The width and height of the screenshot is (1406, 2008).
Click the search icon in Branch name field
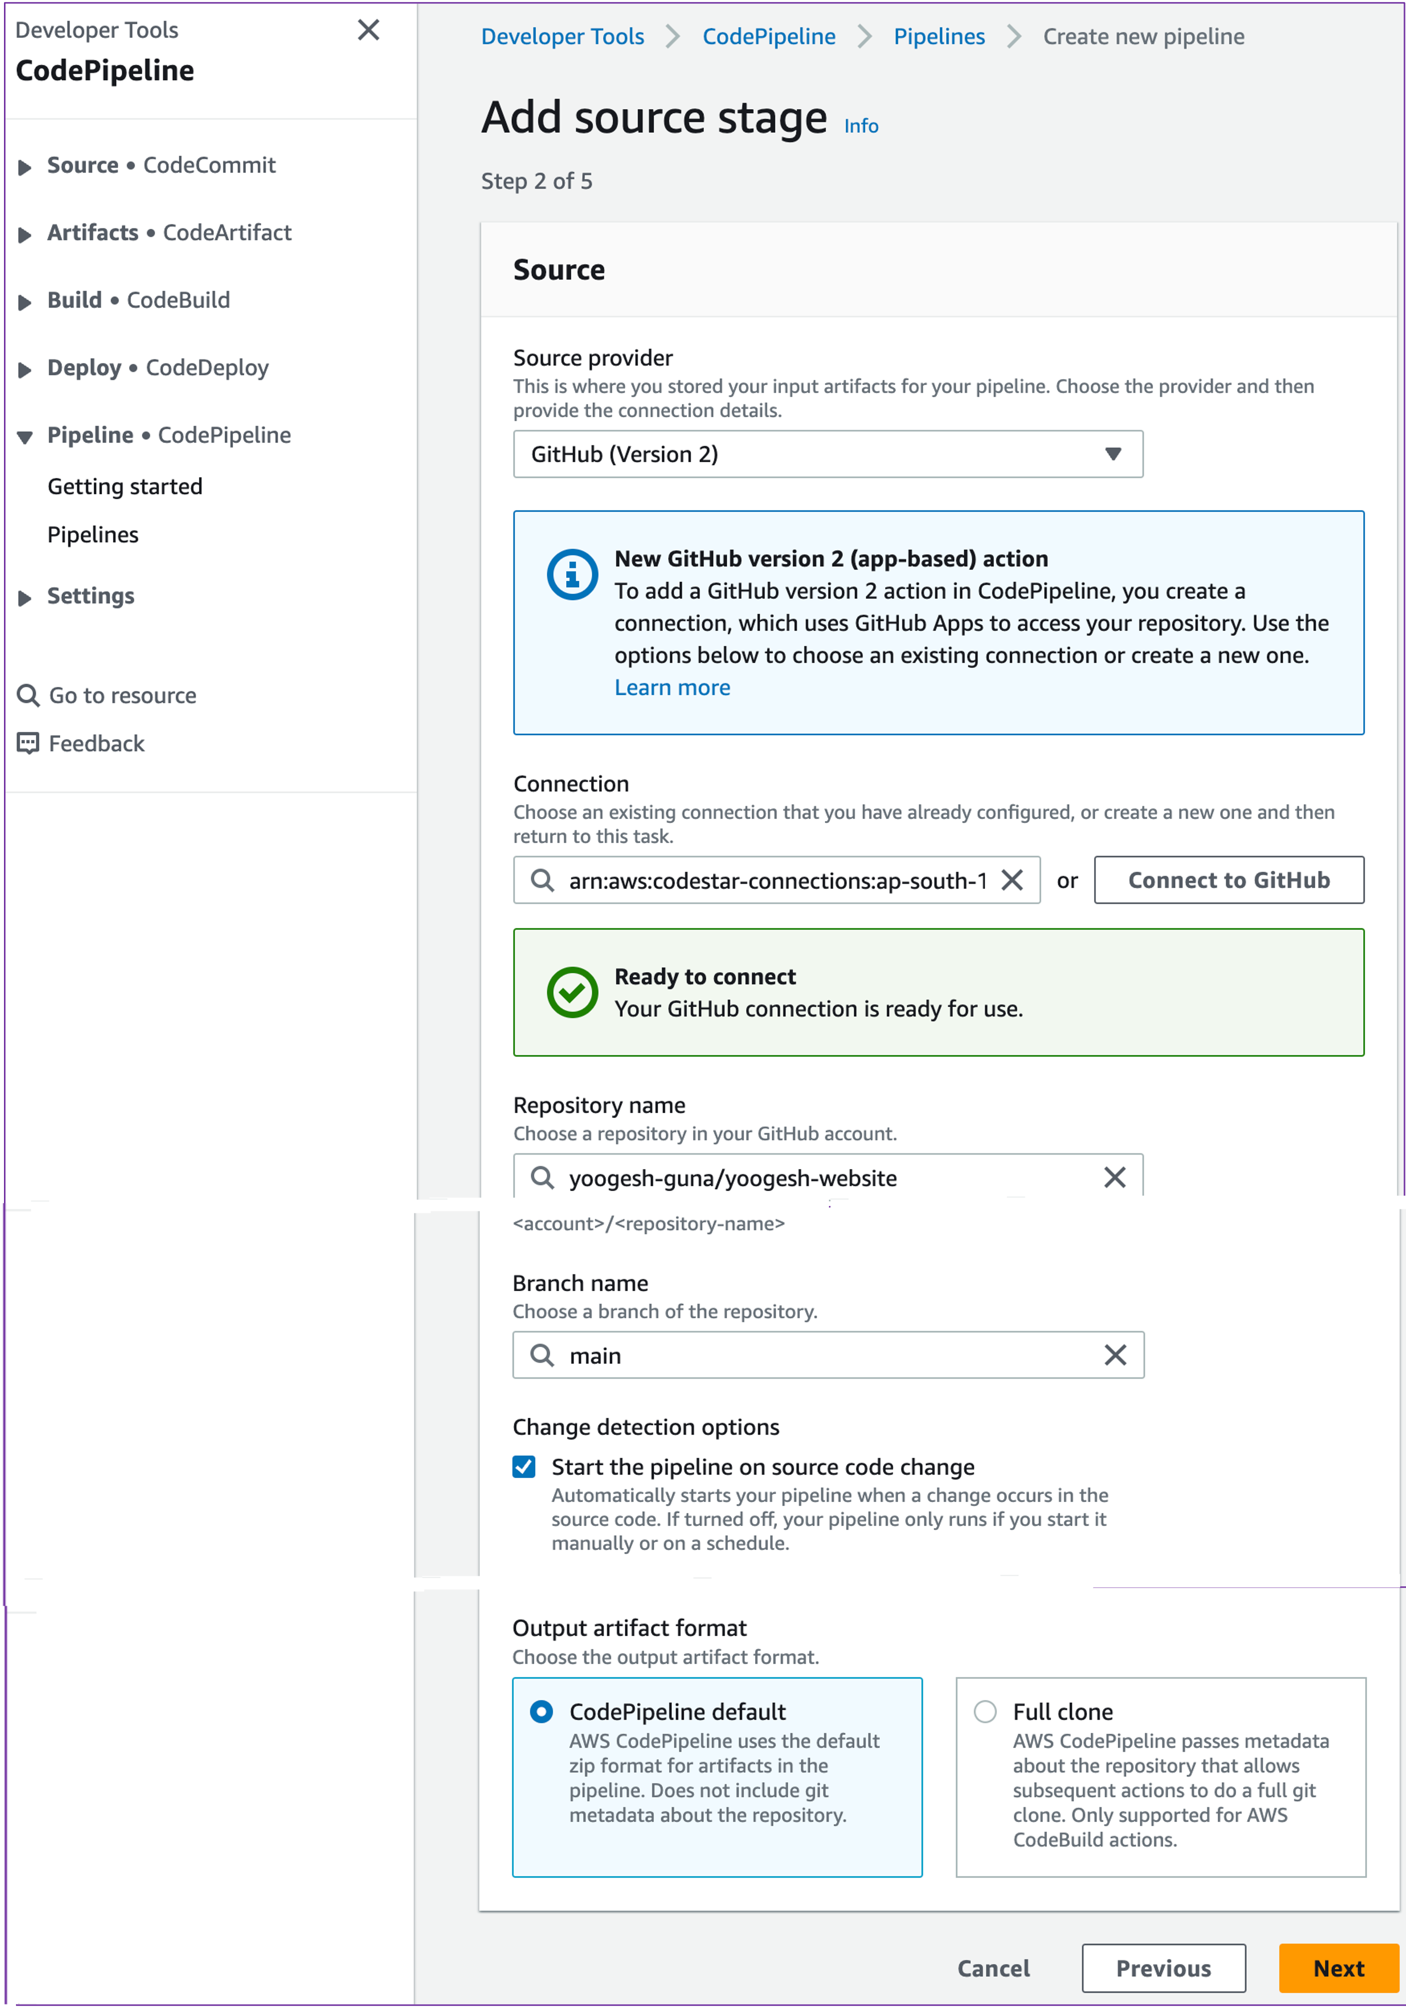542,1355
